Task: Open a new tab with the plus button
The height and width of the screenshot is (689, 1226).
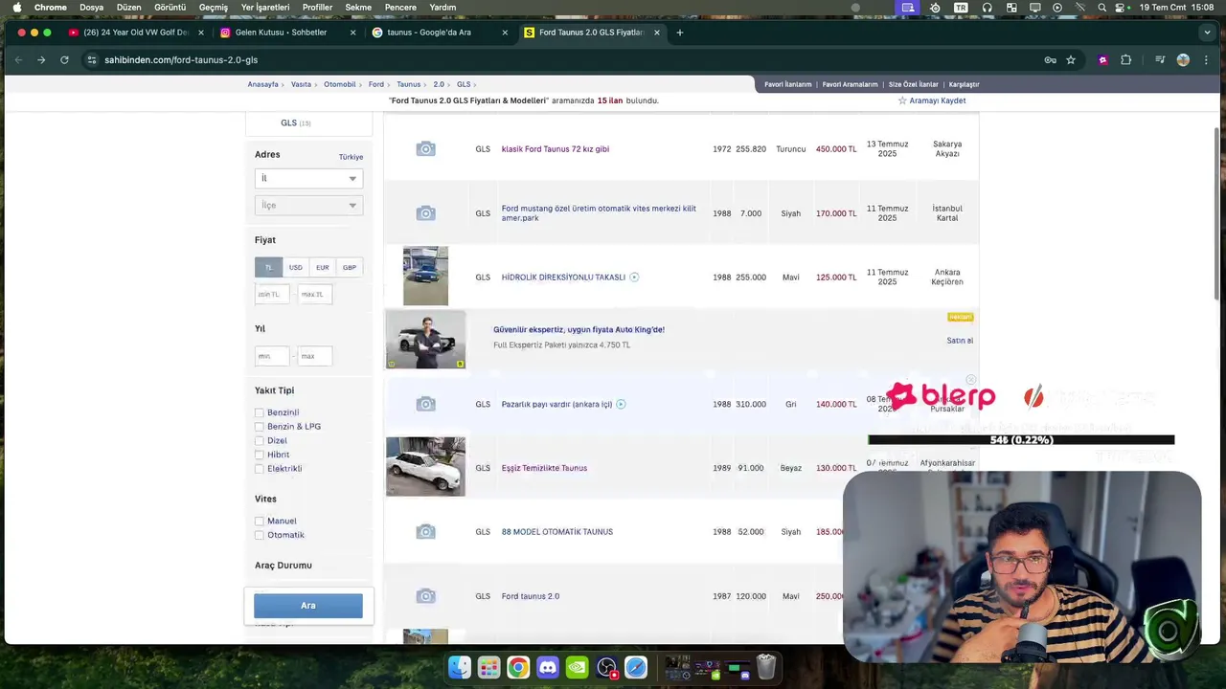Action: point(680,33)
